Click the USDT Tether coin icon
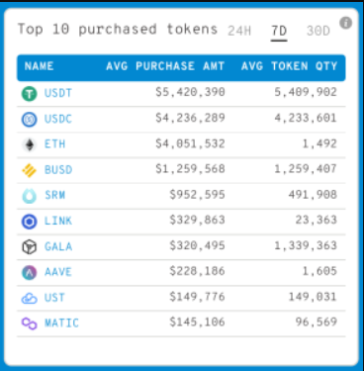This screenshot has height=371, width=364. 30,94
